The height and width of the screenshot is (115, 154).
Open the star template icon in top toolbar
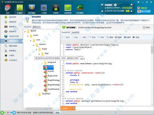[x=32, y=8]
